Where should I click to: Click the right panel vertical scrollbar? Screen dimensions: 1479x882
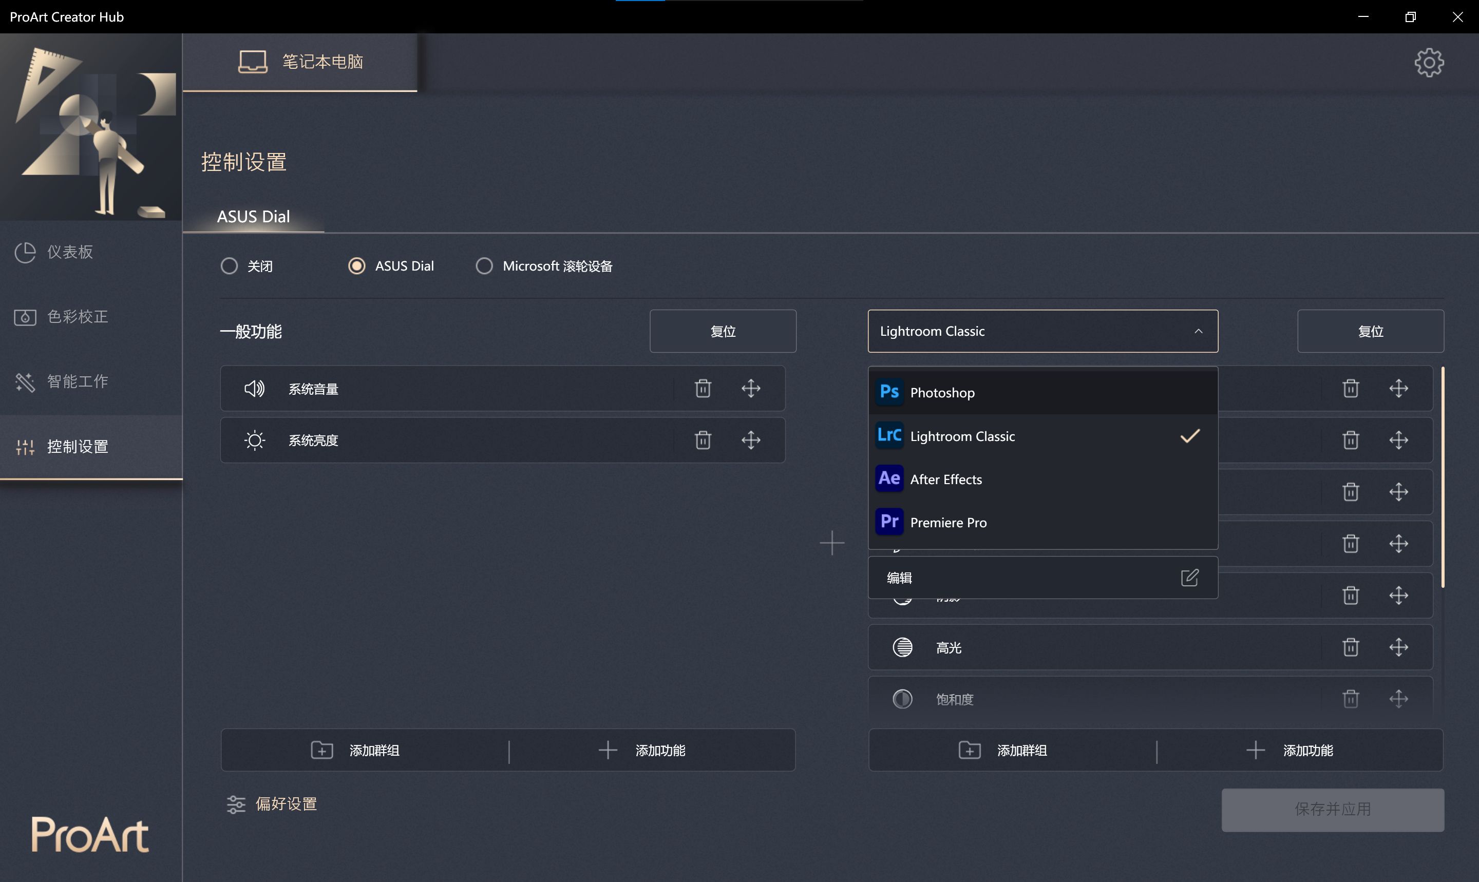tap(1443, 476)
